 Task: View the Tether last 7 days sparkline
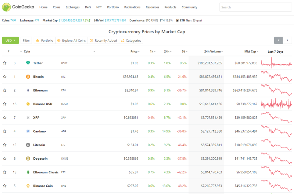click(276, 63)
